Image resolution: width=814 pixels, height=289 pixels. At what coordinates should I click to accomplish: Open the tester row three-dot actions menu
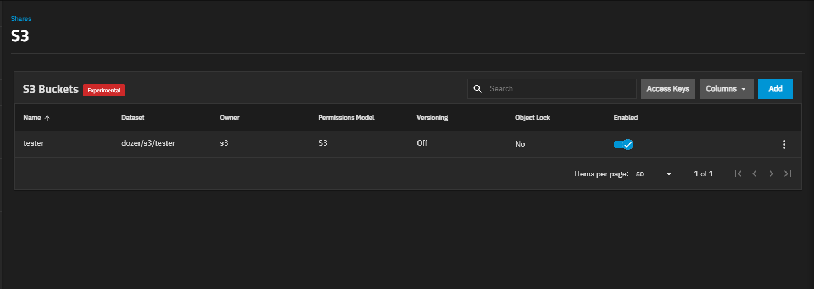(x=784, y=144)
